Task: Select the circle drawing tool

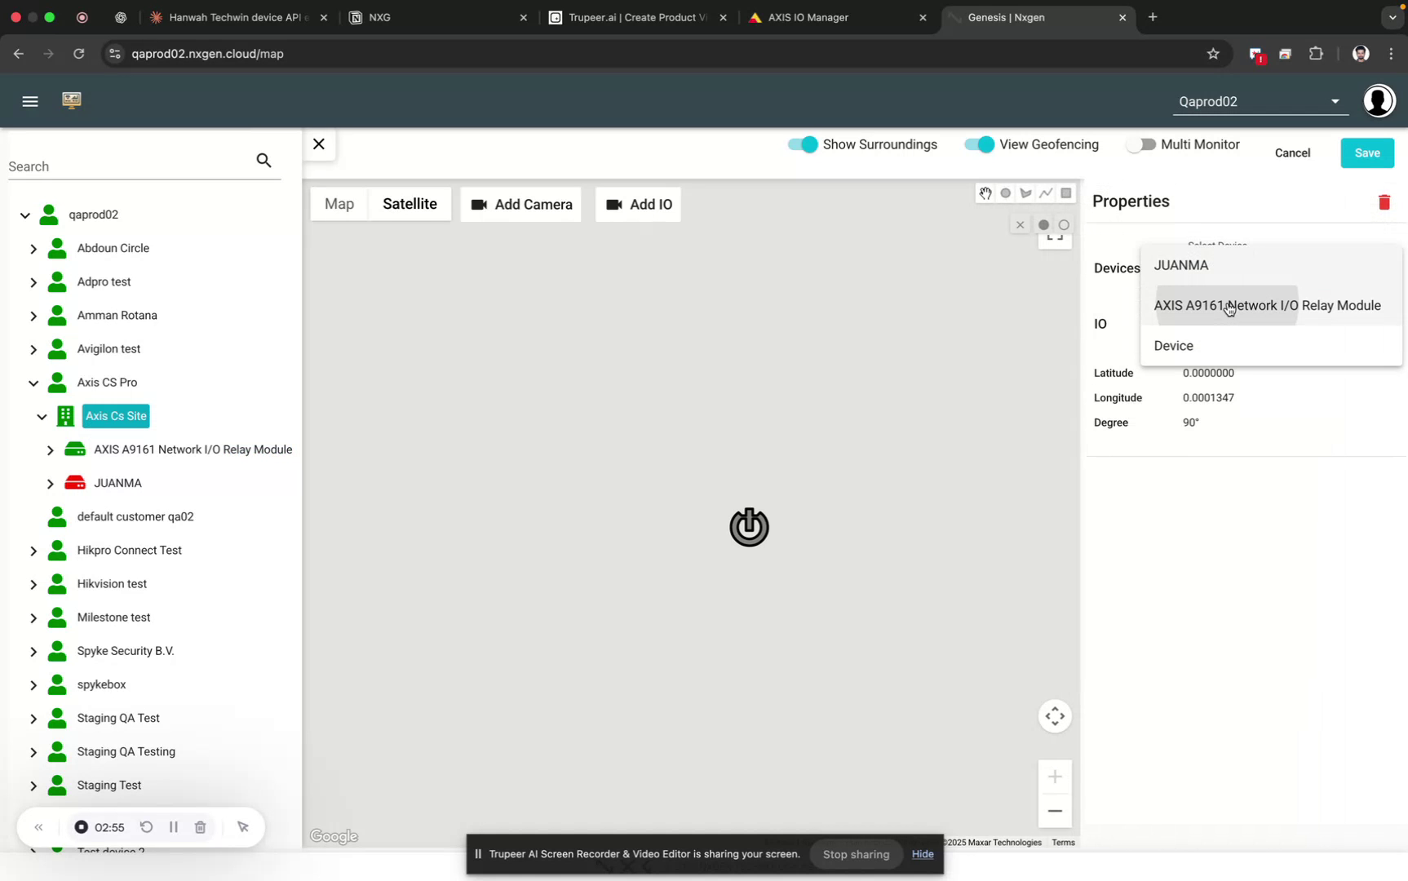Action: (1005, 193)
